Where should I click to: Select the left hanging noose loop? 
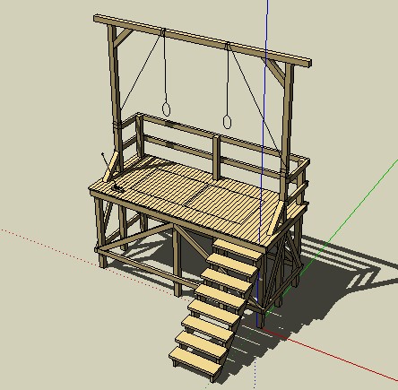[x=166, y=109]
